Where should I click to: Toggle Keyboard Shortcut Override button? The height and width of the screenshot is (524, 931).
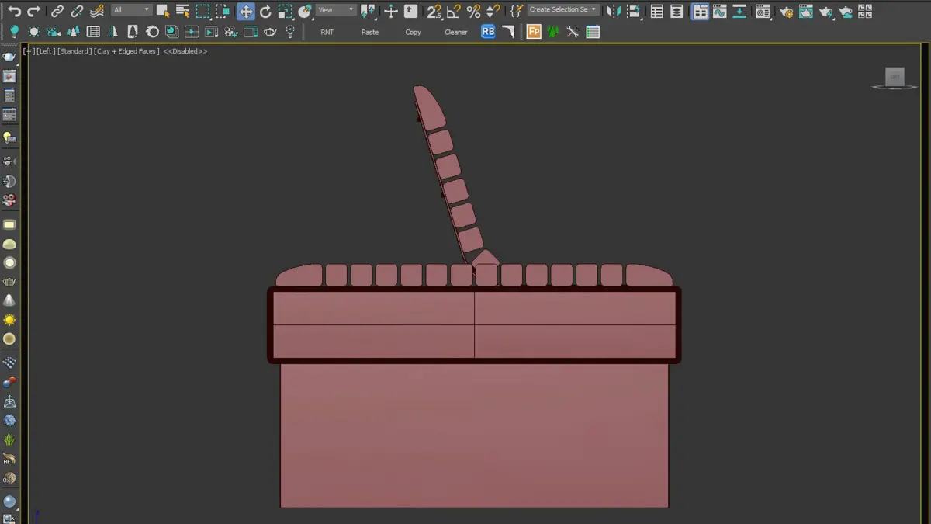(x=410, y=11)
